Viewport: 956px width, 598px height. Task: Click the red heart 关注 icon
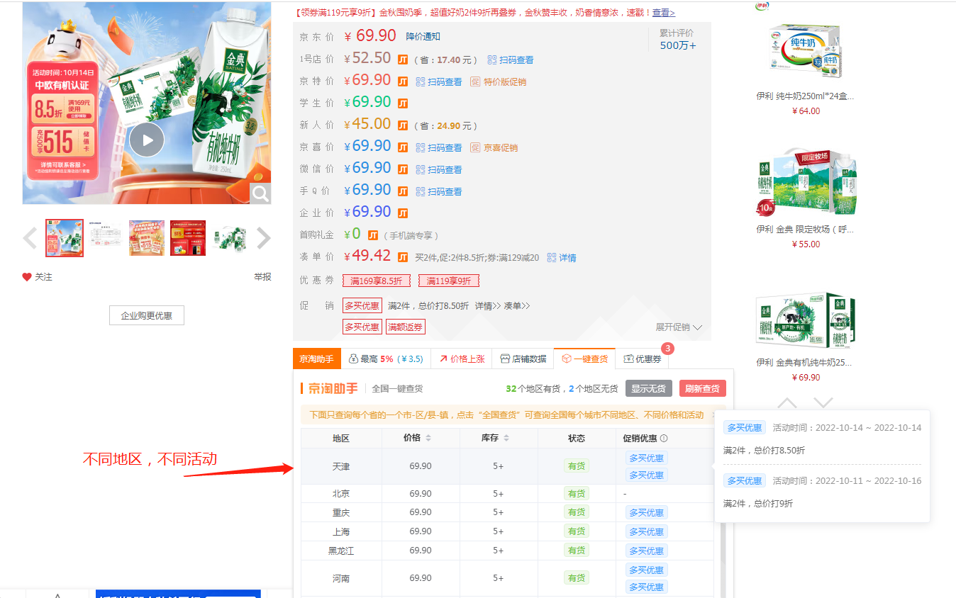coord(27,277)
